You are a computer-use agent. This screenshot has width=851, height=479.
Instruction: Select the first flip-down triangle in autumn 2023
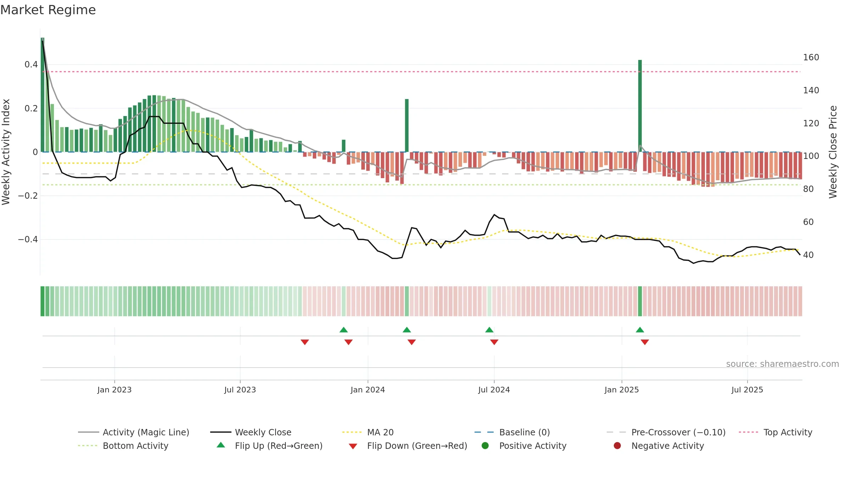pos(305,342)
